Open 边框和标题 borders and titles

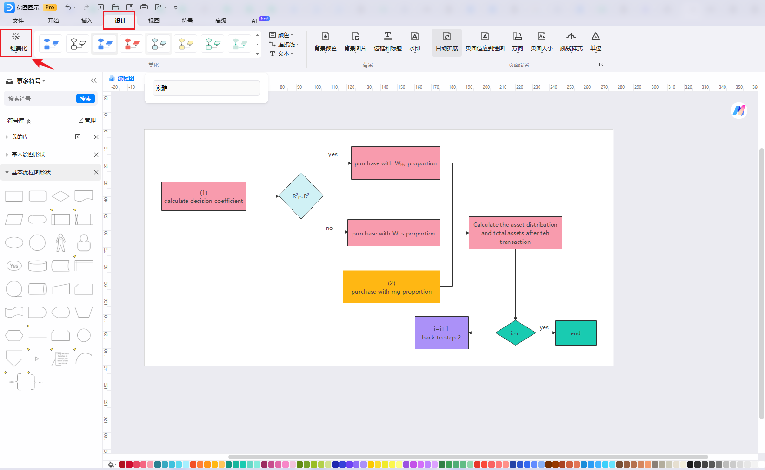point(387,42)
